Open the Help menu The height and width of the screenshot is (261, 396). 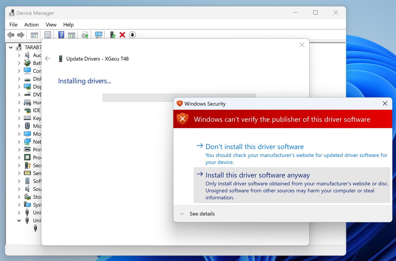coord(68,25)
